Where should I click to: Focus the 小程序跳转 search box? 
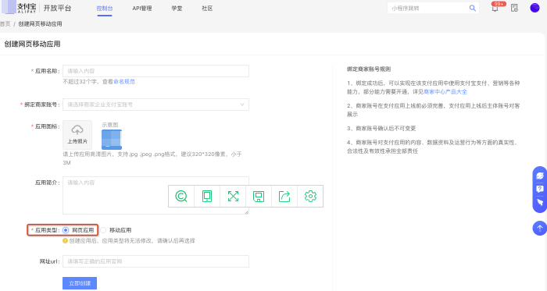point(433,8)
